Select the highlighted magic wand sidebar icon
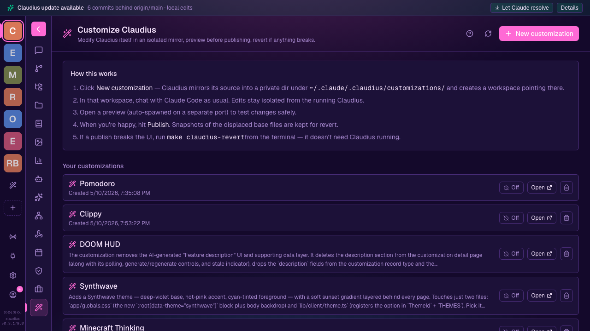This screenshot has width=590, height=331. pos(39,308)
